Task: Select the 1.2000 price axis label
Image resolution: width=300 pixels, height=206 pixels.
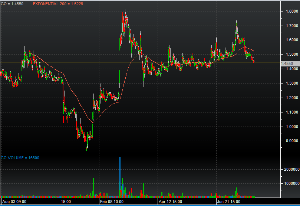Action: click(x=292, y=98)
